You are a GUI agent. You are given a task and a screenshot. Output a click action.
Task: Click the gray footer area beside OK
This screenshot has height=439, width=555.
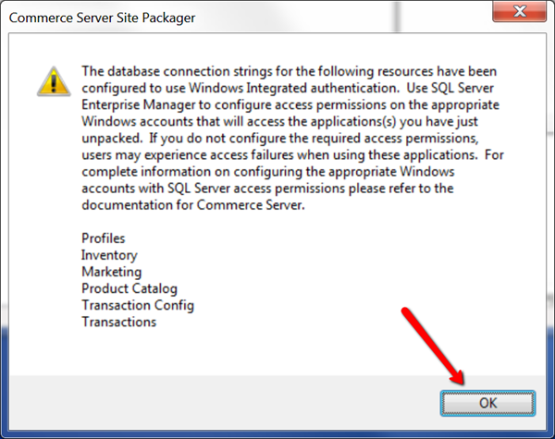pyautogui.click(x=225, y=403)
